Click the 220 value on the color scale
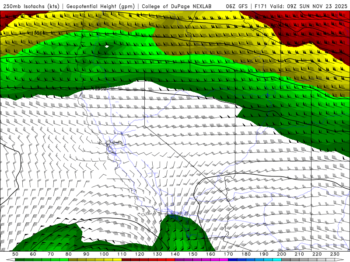The width and height of the screenshot is (350, 262). click(317, 254)
